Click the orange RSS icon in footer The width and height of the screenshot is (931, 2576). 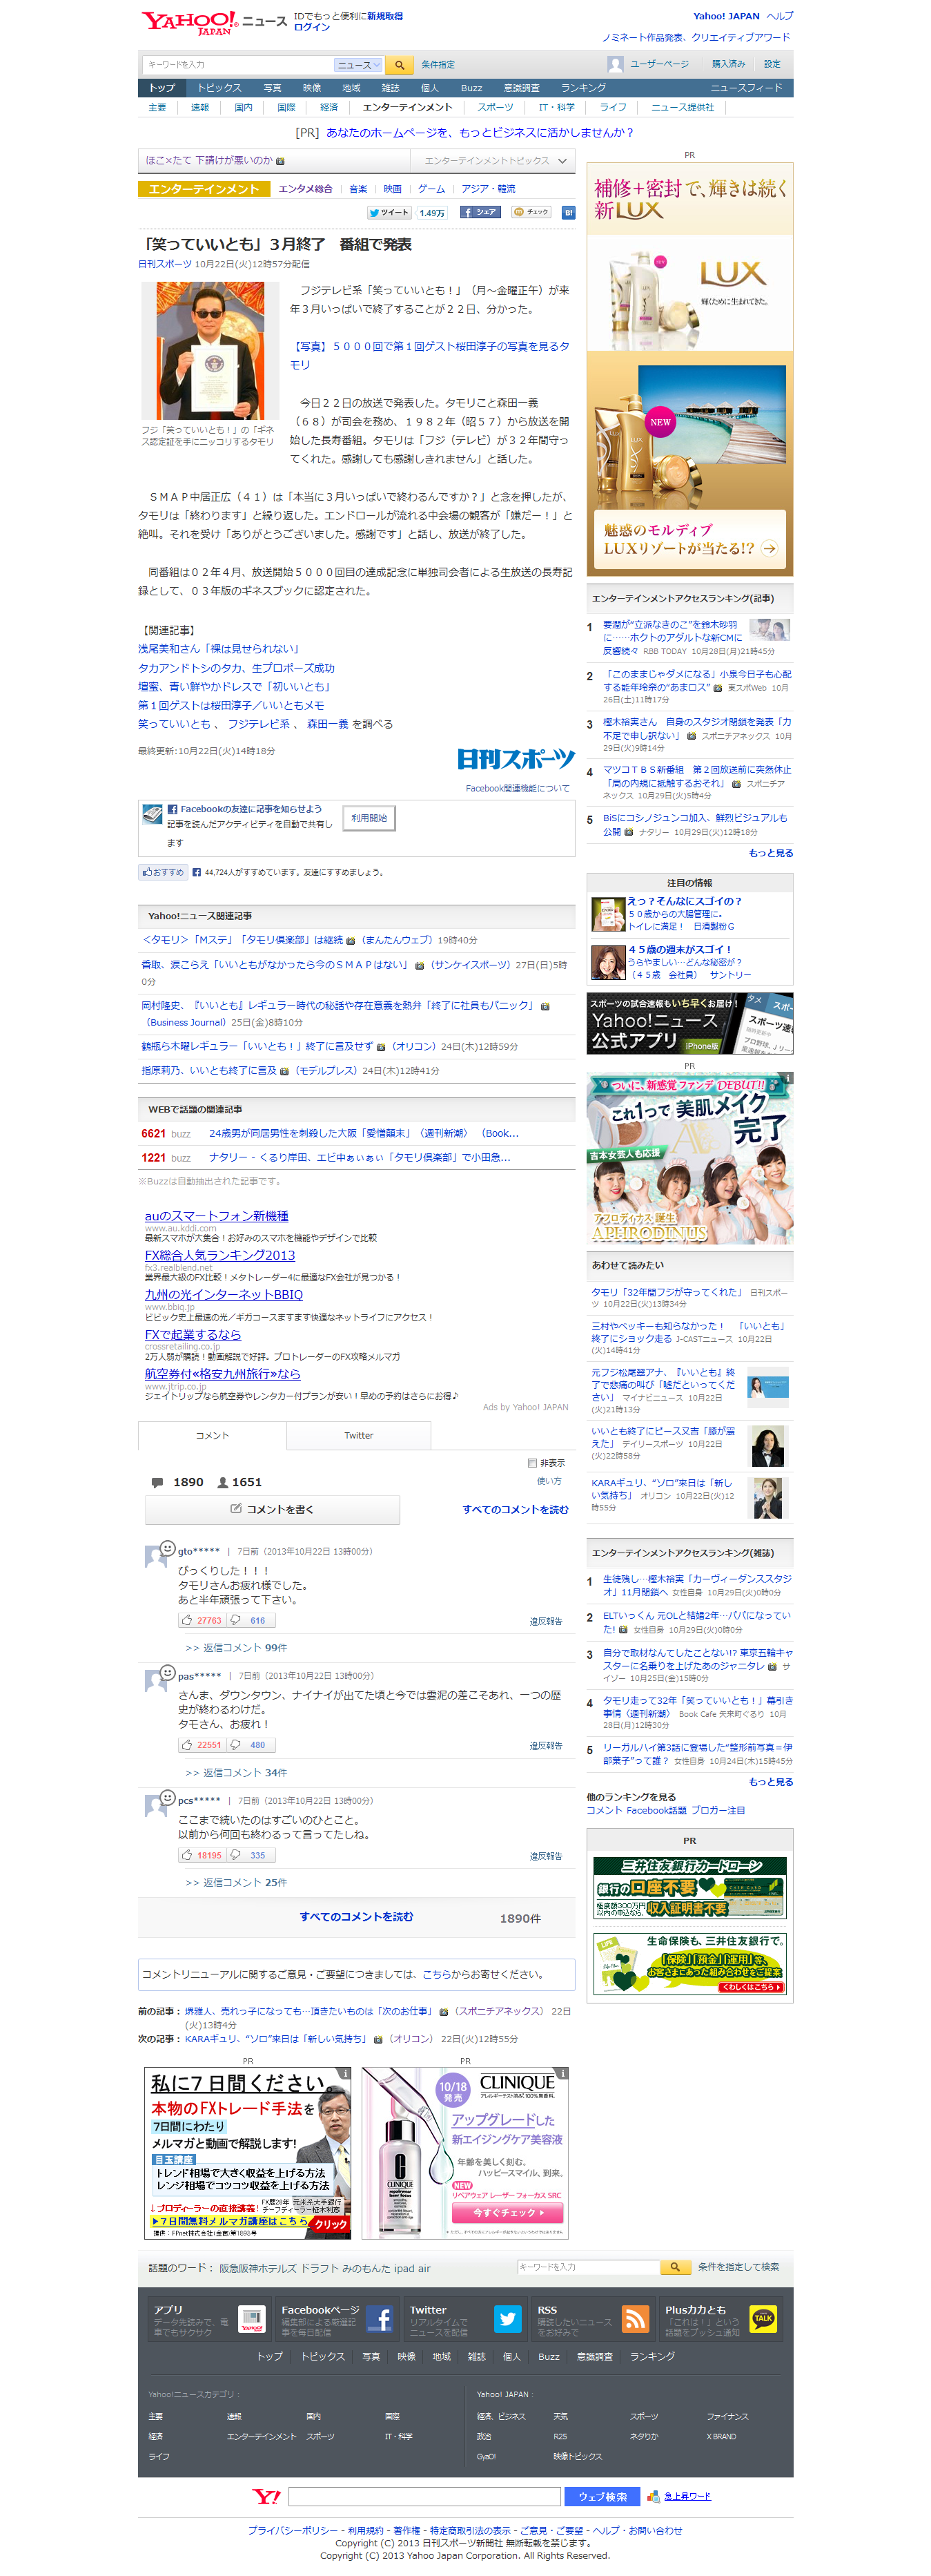pos(636,2319)
